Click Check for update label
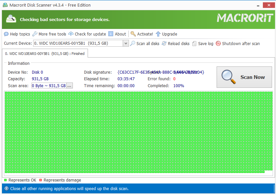The width and height of the screenshot is (276, 195). pos(90,34)
